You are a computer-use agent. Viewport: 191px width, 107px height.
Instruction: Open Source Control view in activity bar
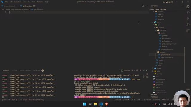(x=188, y=18)
